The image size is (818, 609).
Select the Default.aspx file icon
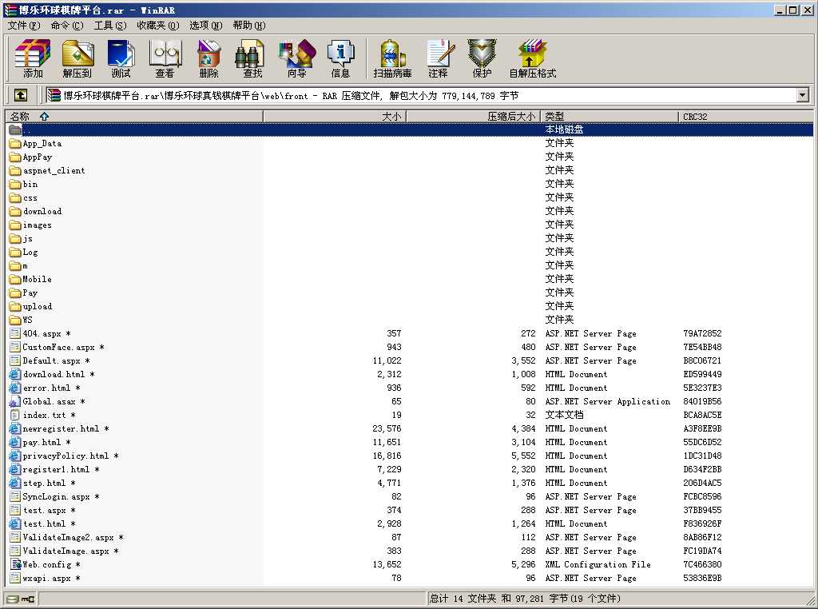coord(15,360)
